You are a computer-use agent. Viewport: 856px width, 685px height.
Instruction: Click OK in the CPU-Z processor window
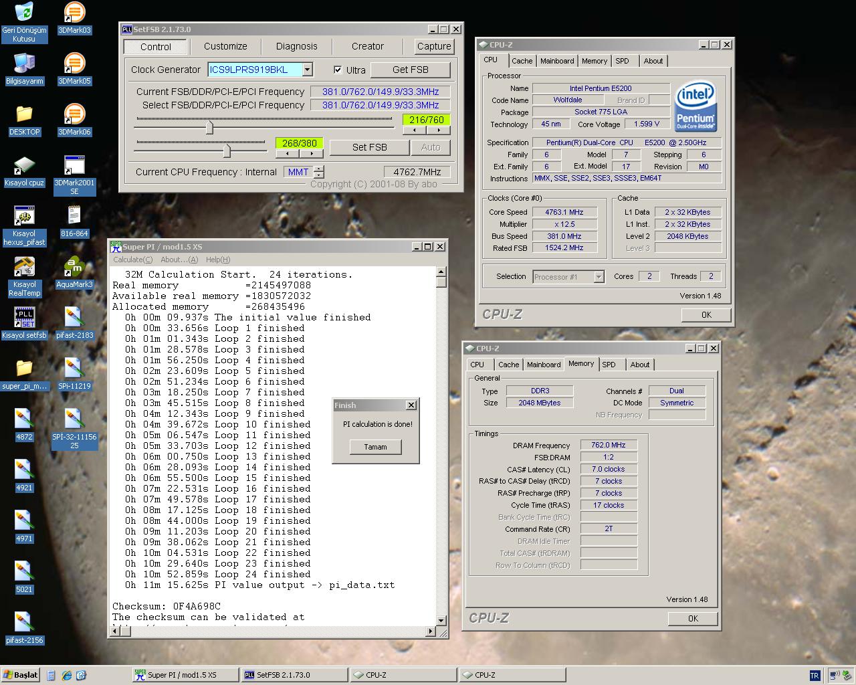pyautogui.click(x=706, y=314)
